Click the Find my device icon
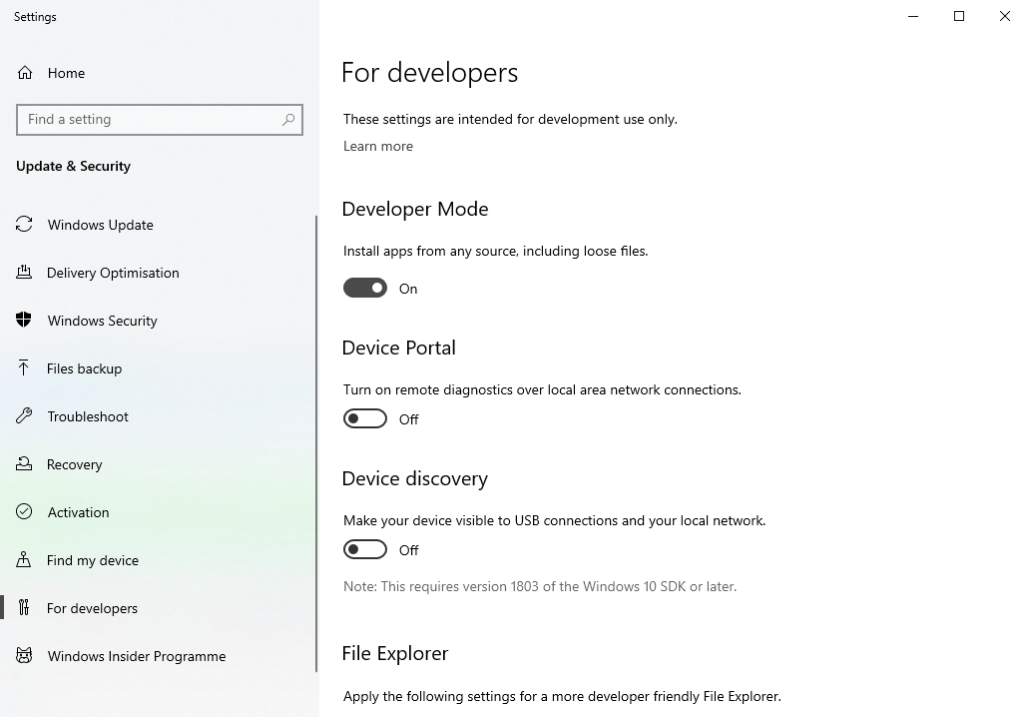Screen dimensions: 1025x717 pyautogui.click(x=24, y=559)
